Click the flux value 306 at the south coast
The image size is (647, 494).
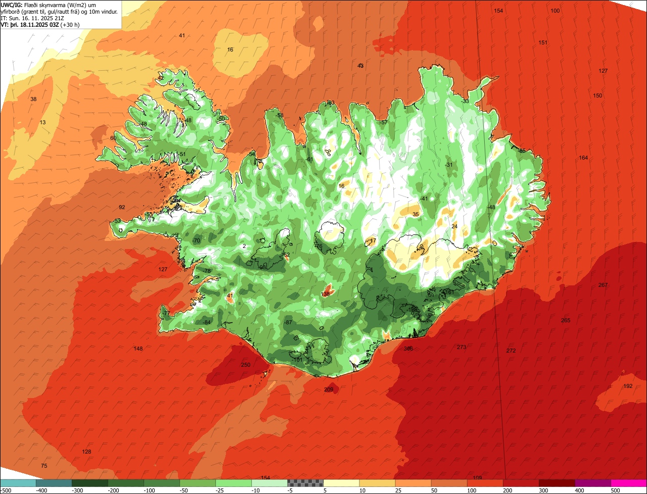(408, 349)
